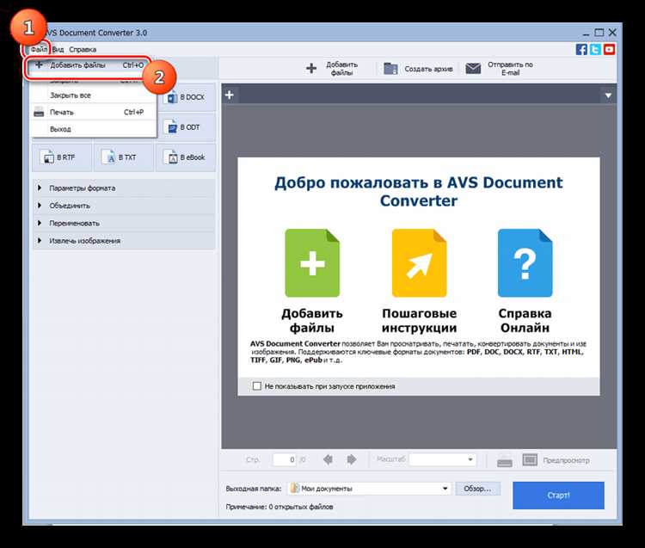The image size is (645, 548).
Task: Click the page number input field
Action: coord(285,459)
